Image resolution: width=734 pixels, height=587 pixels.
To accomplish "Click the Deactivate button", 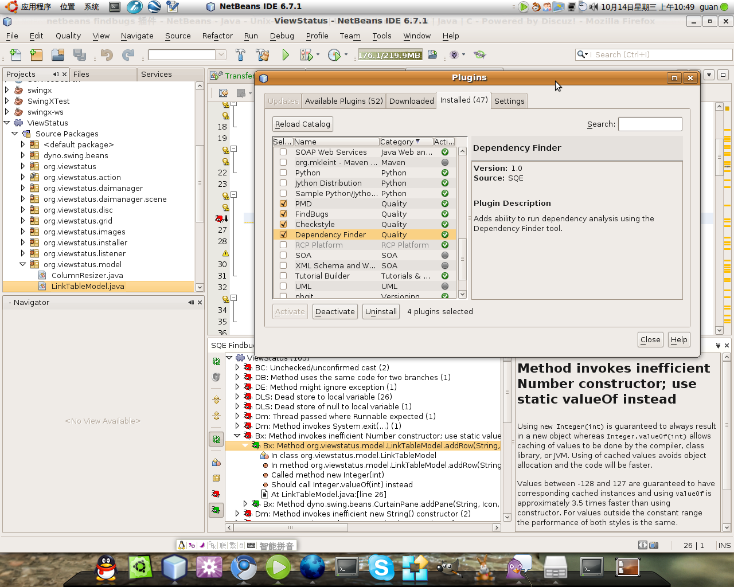I will pyautogui.click(x=335, y=311).
